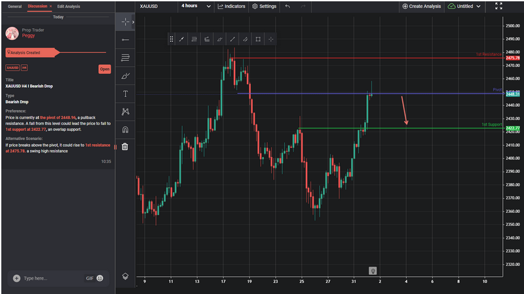The image size is (524, 294).
Task: Select crosshair icon in floating toolbar
Action: click(x=271, y=39)
